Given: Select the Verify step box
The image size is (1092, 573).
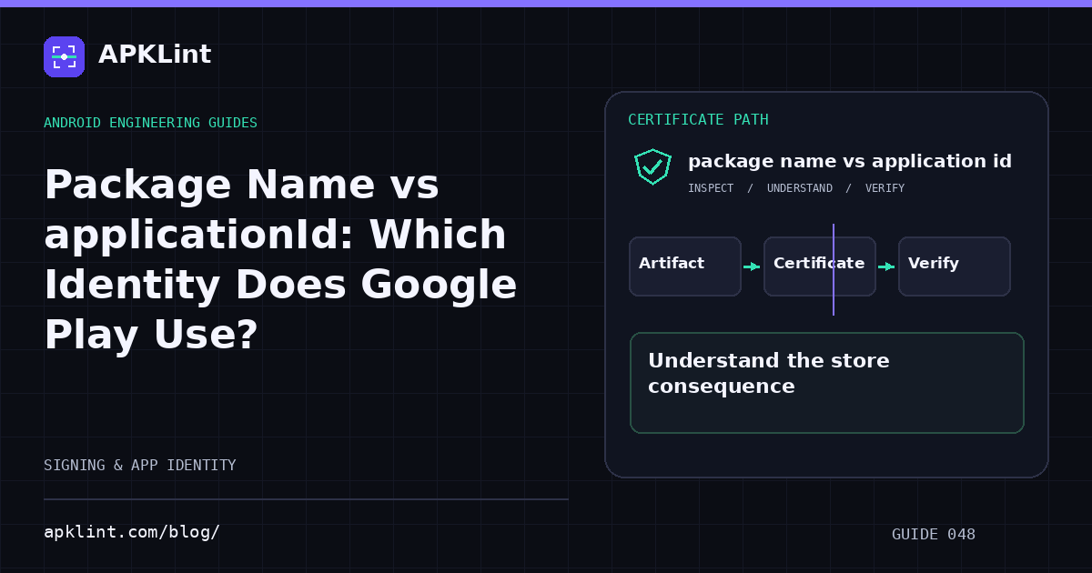Looking at the screenshot, I should (955, 266).
